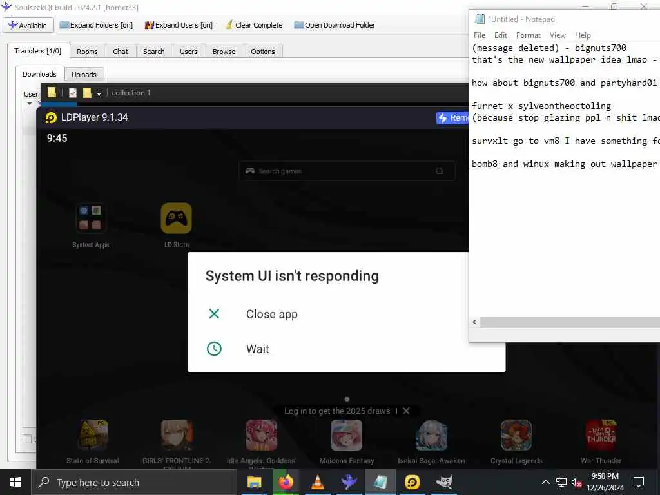Dismiss the 2025 draws login banner
Screen dimensions: 660x495
(406, 411)
